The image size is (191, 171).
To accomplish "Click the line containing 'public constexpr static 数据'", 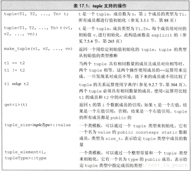I will (x=133, y=132).
